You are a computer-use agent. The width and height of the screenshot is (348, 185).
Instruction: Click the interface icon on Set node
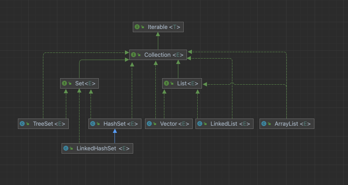pos(64,84)
